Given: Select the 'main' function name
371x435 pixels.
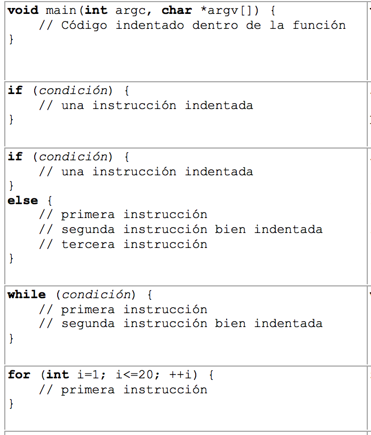Looking at the screenshot, I should [x=61, y=10].
